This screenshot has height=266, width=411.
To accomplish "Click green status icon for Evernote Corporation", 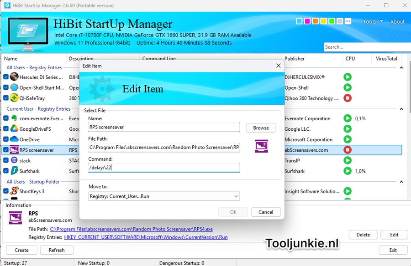I will [348, 118].
